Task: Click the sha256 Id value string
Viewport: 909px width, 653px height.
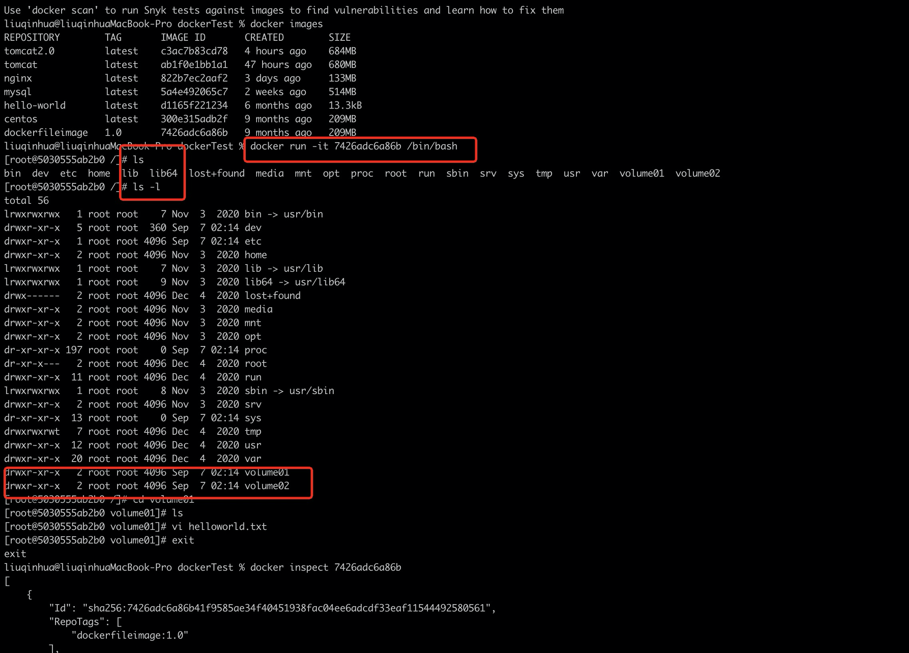Action: tap(287, 608)
